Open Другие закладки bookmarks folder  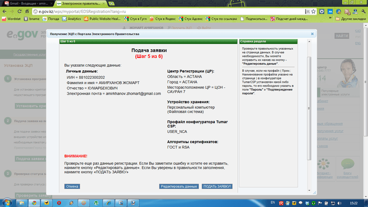pos(351,19)
